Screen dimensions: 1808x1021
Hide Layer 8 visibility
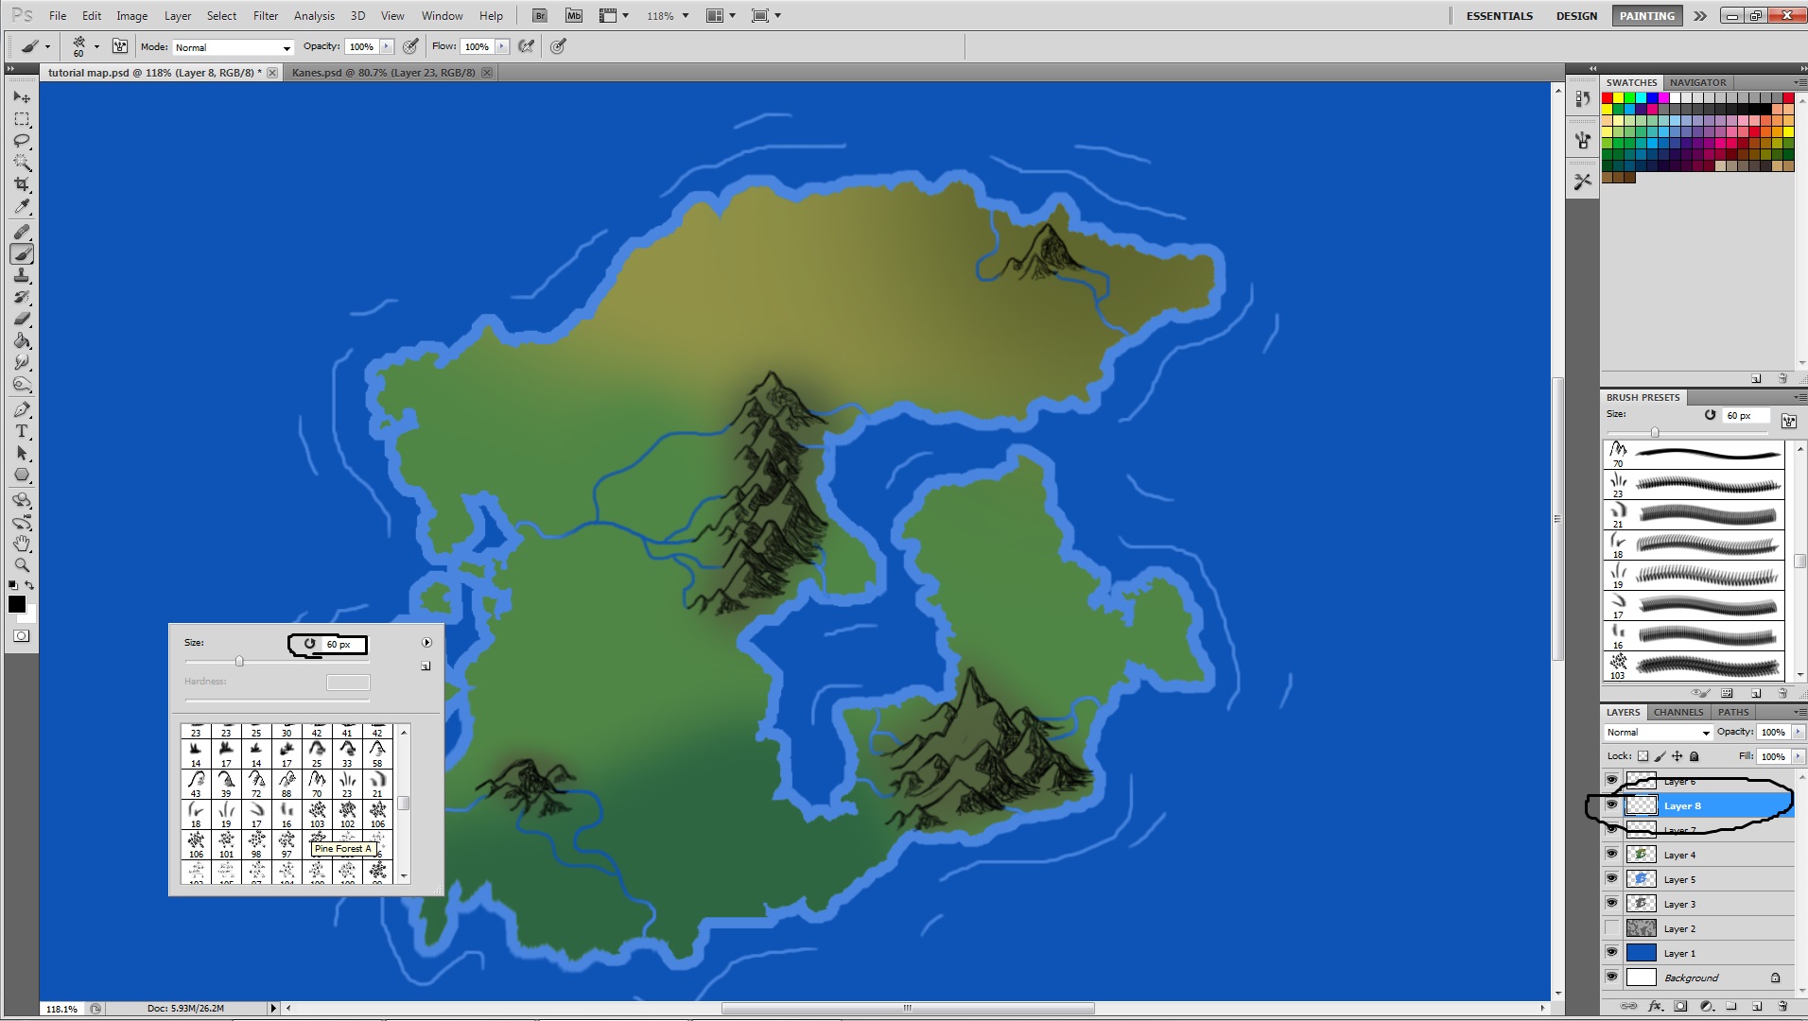[x=1612, y=805]
